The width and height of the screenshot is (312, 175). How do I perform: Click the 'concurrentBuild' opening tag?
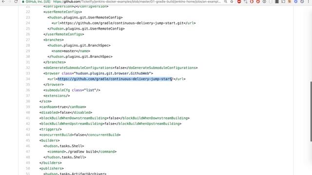pos(57,135)
